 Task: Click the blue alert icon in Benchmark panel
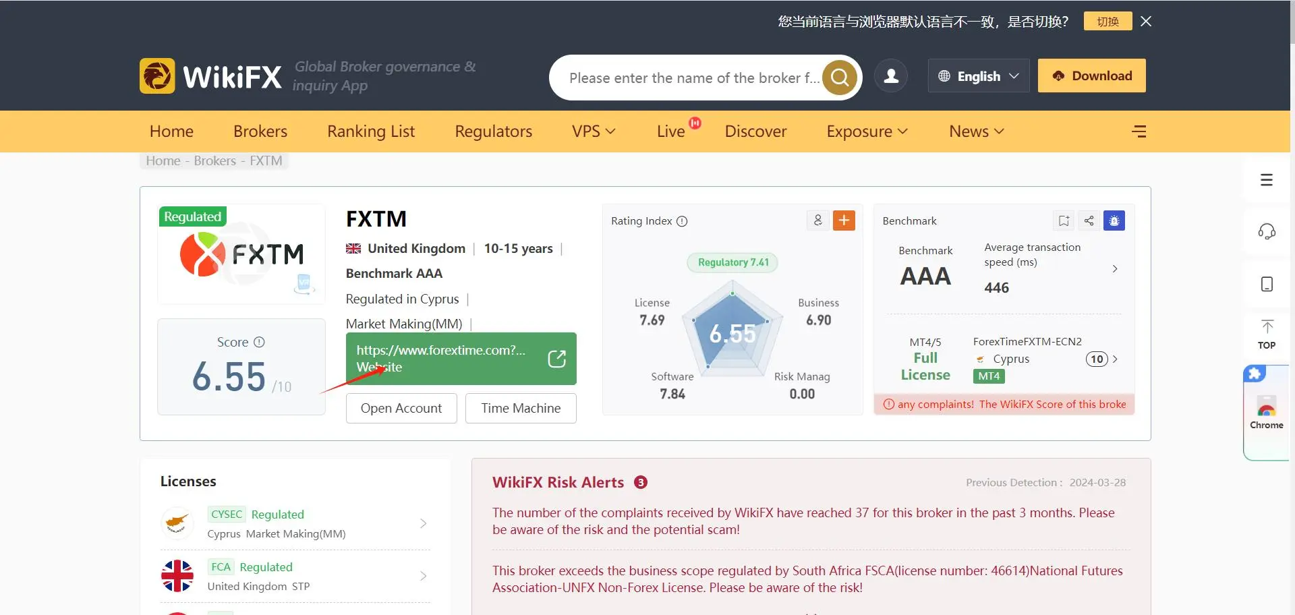pos(1114,221)
